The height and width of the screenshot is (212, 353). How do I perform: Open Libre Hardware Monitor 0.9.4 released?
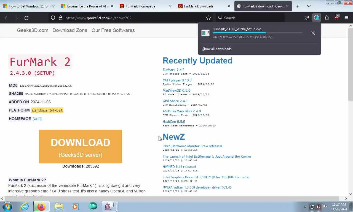pyautogui.click(x=192, y=146)
